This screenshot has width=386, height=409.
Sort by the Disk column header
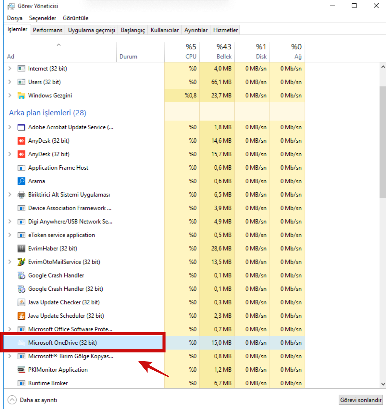252,52
